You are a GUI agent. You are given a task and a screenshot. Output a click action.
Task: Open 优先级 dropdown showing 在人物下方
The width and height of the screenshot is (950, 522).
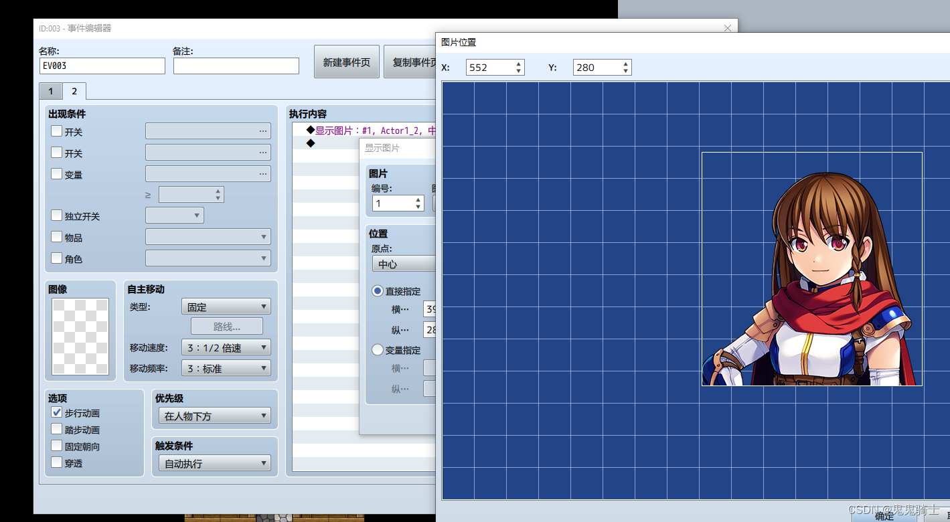coord(215,416)
